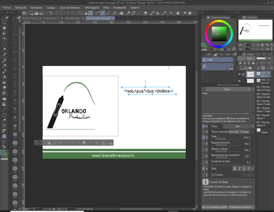Image resolution: width=274 pixels, height=212 pixels.
Task: Click the lock layer padlock icon
Action: (x=253, y=63)
